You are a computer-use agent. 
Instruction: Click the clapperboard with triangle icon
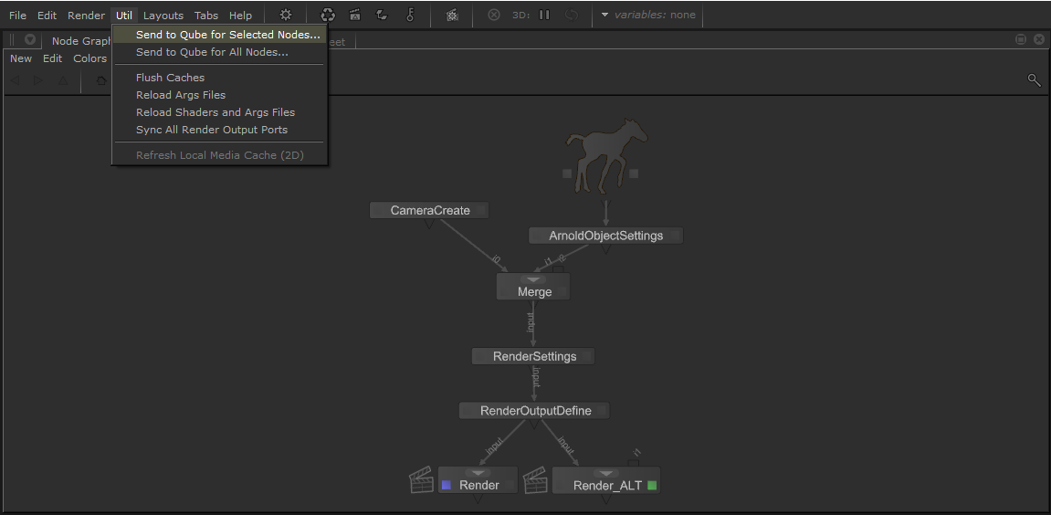coord(354,15)
